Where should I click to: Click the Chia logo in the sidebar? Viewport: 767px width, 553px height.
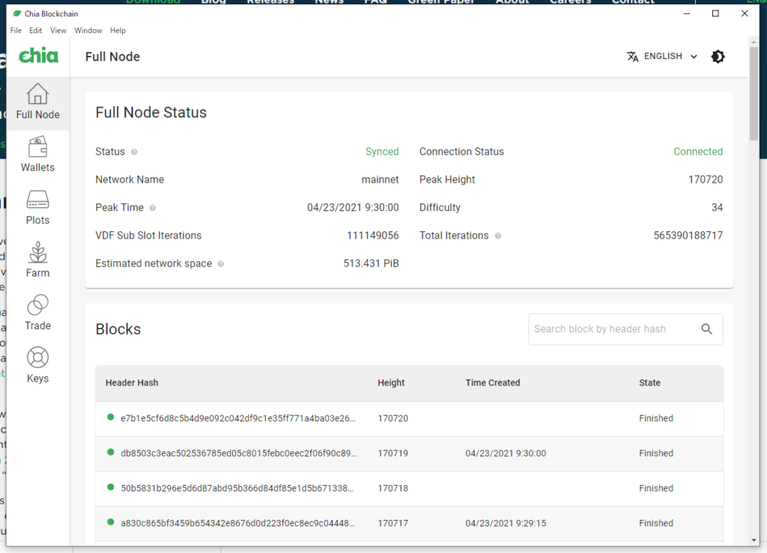(x=38, y=56)
